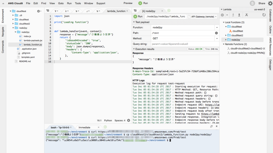Click the Lambda panel run circle icon
273x153 pixels.
coord(222,15)
